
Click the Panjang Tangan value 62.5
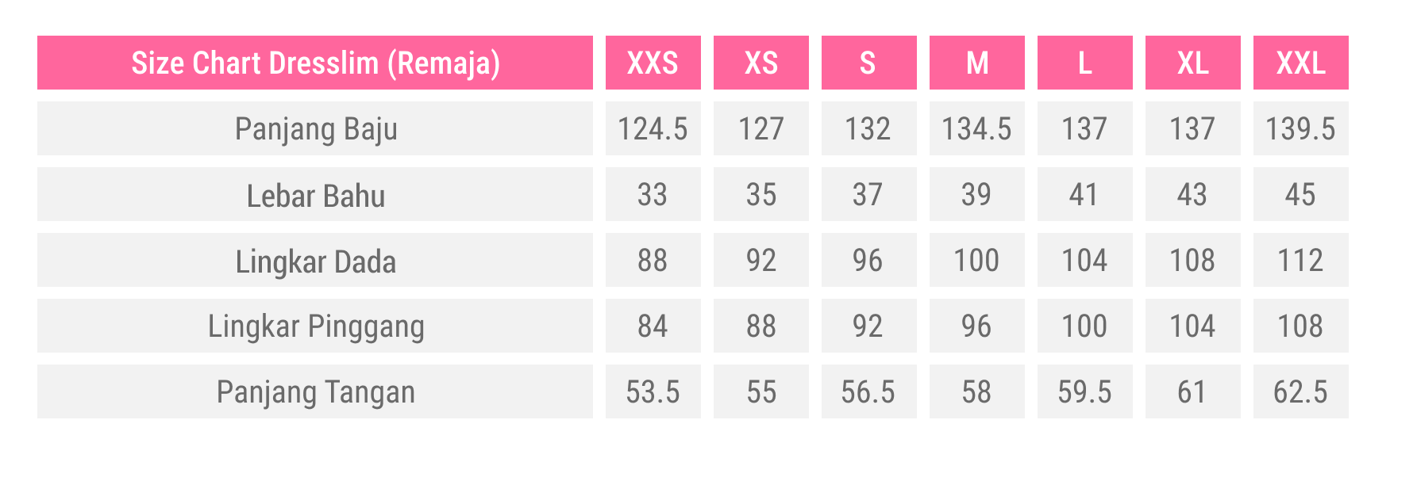click(1300, 391)
